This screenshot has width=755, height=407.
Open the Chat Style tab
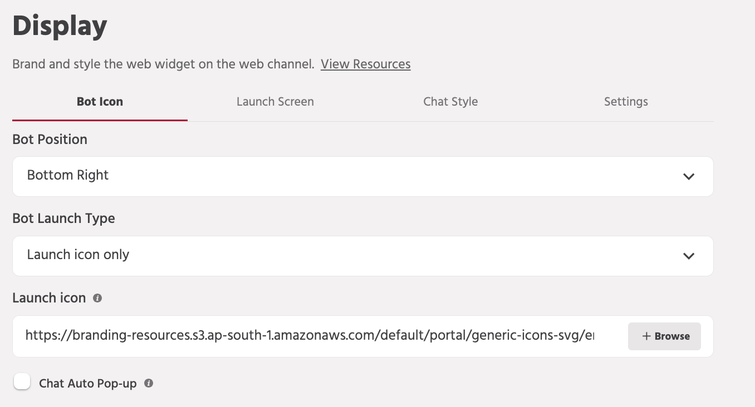click(450, 102)
